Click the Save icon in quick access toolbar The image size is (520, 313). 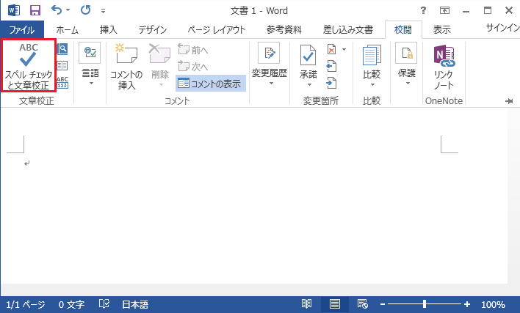coord(35,11)
